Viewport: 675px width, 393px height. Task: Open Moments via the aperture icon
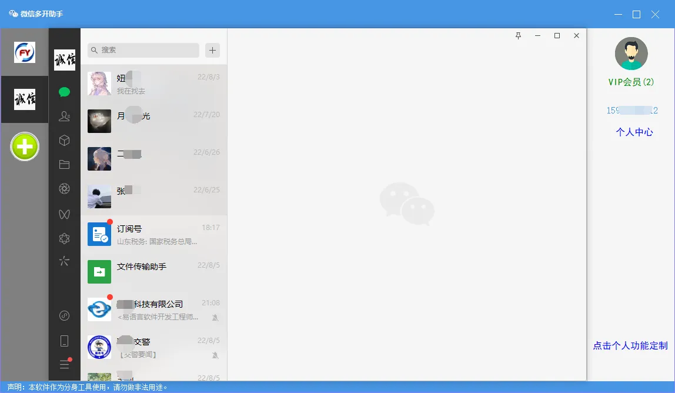click(65, 189)
